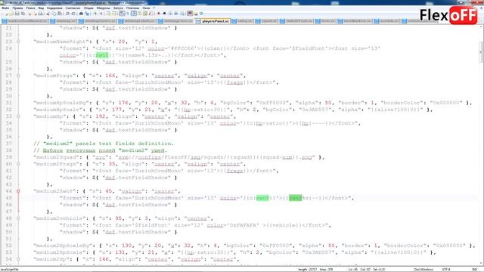Switch to the texts.xc tab
The image size is (484, 272).
coord(325,21)
